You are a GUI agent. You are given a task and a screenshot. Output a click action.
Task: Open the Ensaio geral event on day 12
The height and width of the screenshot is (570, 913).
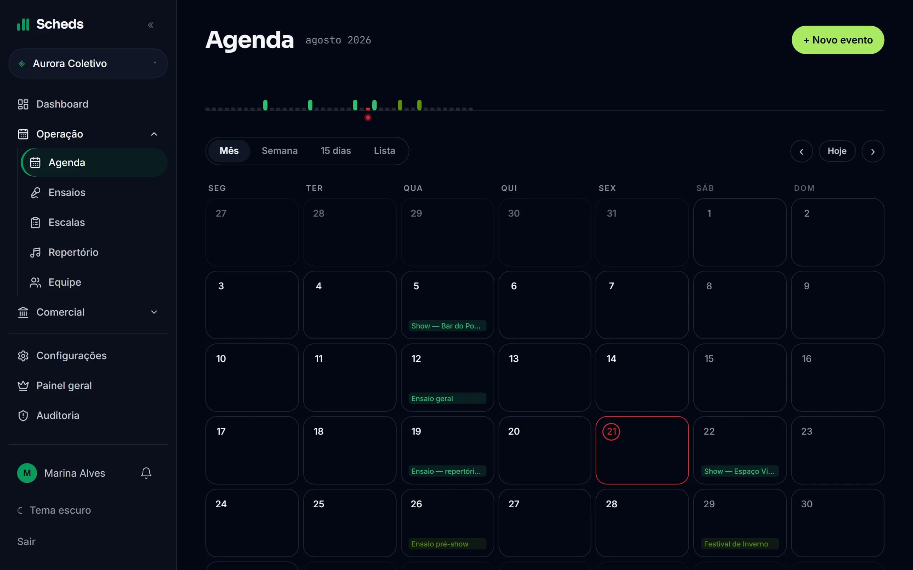(x=447, y=399)
